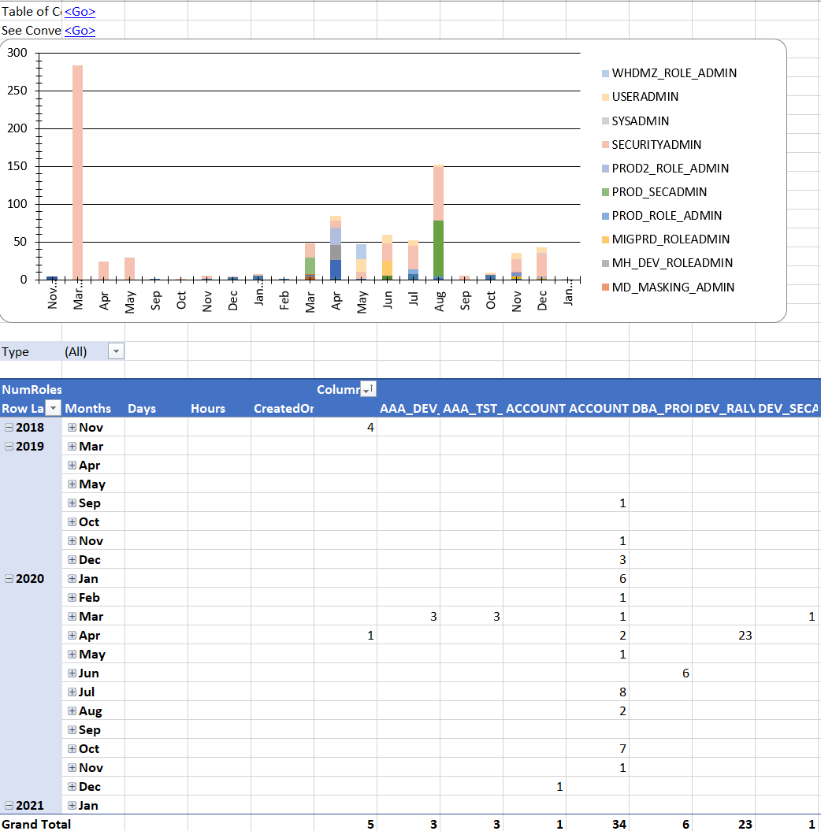The image size is (821, 831).
Task: Follow the Go link beside Table of Contents
Action: pyautogui.click(x=80, y=12)
